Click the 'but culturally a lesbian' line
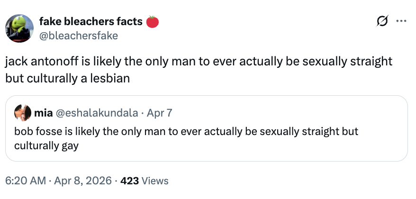The height and width of the screenshot is (199, 416). (67, 78)
